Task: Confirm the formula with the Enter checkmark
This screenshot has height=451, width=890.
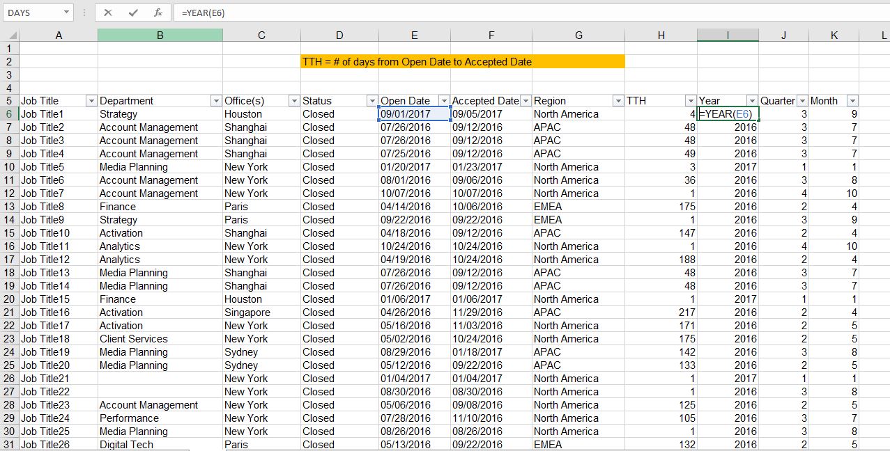Action: pos(133,13)
